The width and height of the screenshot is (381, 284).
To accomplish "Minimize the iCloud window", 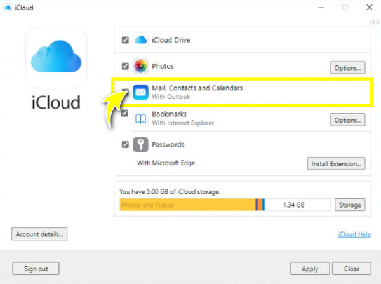I will (x=321, y=8).
